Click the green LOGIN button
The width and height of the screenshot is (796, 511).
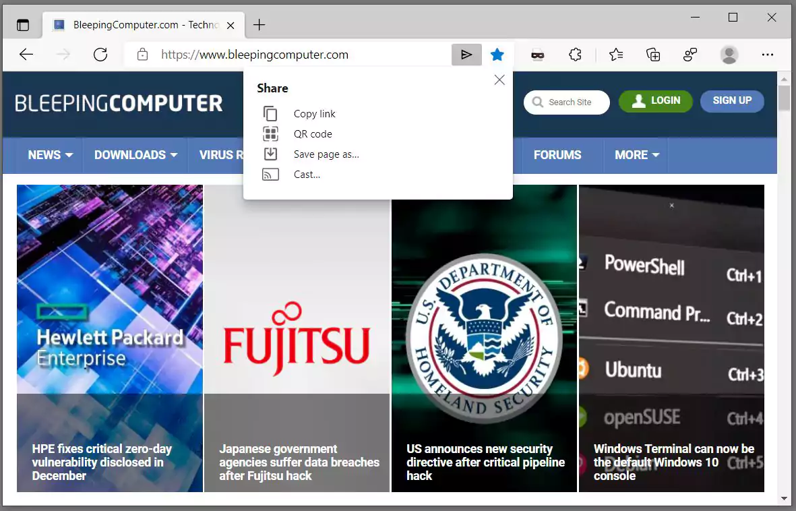coord(655,101)
